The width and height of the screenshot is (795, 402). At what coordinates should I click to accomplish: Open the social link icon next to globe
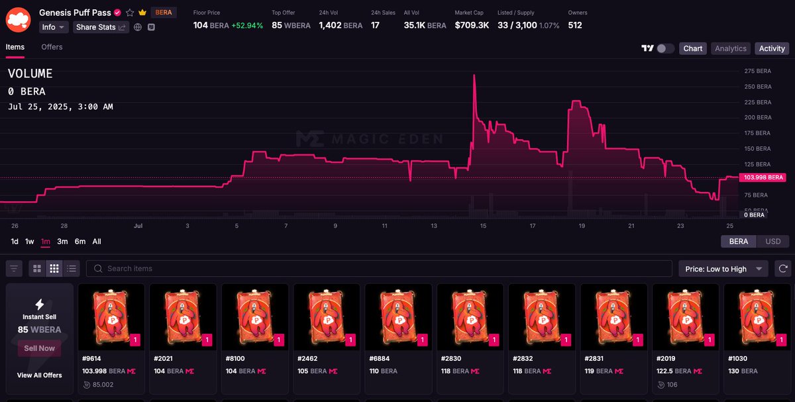(x=151, y=27)
